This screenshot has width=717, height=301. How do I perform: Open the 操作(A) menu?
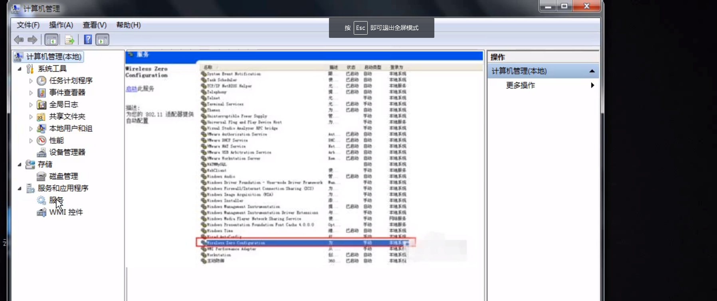pyautogui.click(x=61, y=25)
